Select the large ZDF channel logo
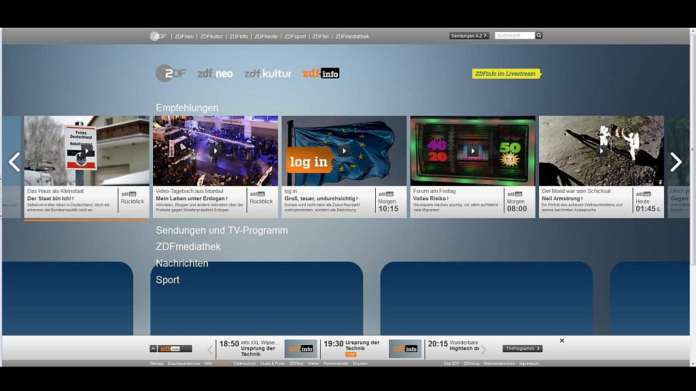The width and height of the screenshot is (696, 391). click(x=171, y=73)
